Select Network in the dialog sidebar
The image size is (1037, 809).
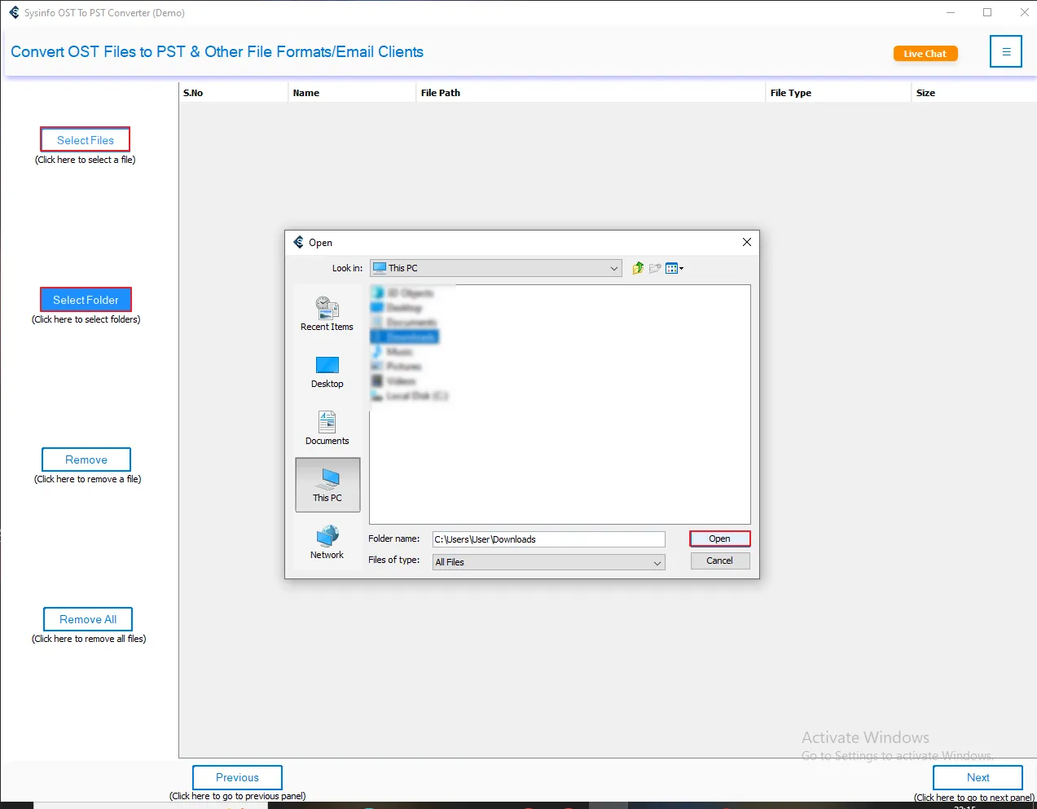(x=327, y=543)
